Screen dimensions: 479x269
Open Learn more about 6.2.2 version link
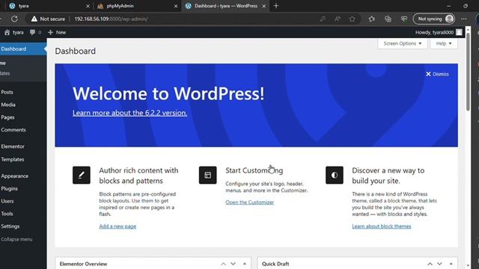click(129, 113)
